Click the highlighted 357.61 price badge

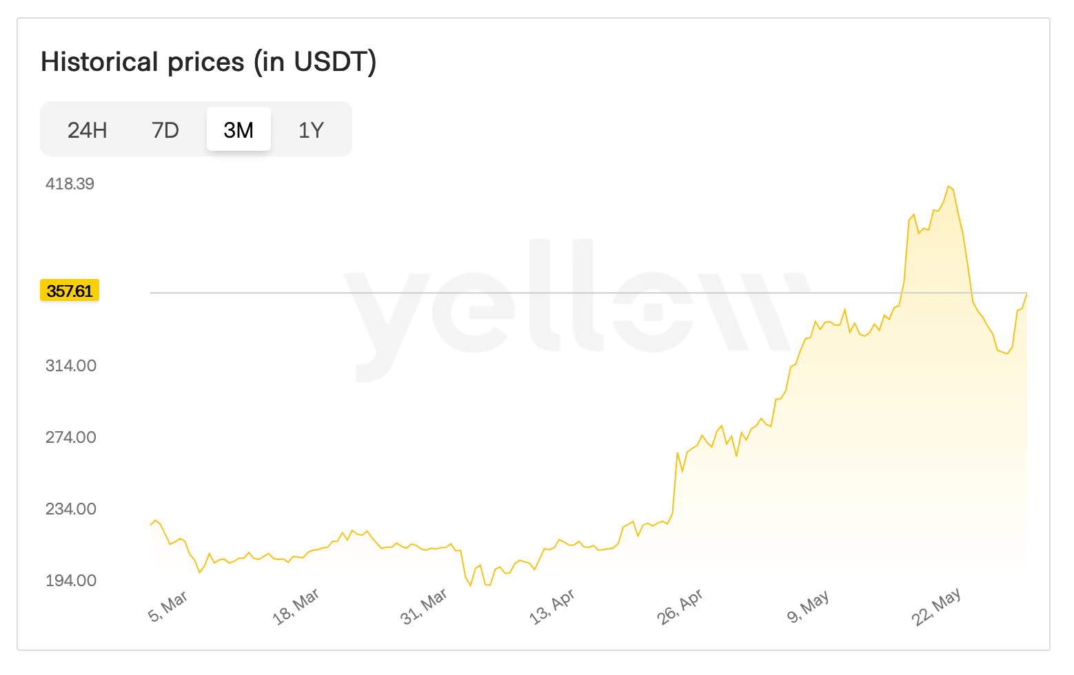click(70, 291)
